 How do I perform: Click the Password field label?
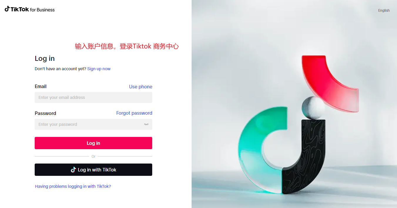pos(45,113)
